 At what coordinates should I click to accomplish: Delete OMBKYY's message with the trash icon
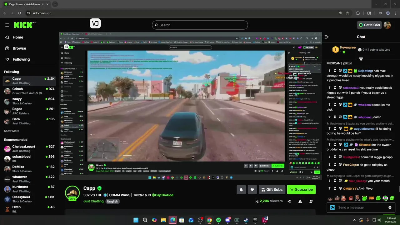329,188
